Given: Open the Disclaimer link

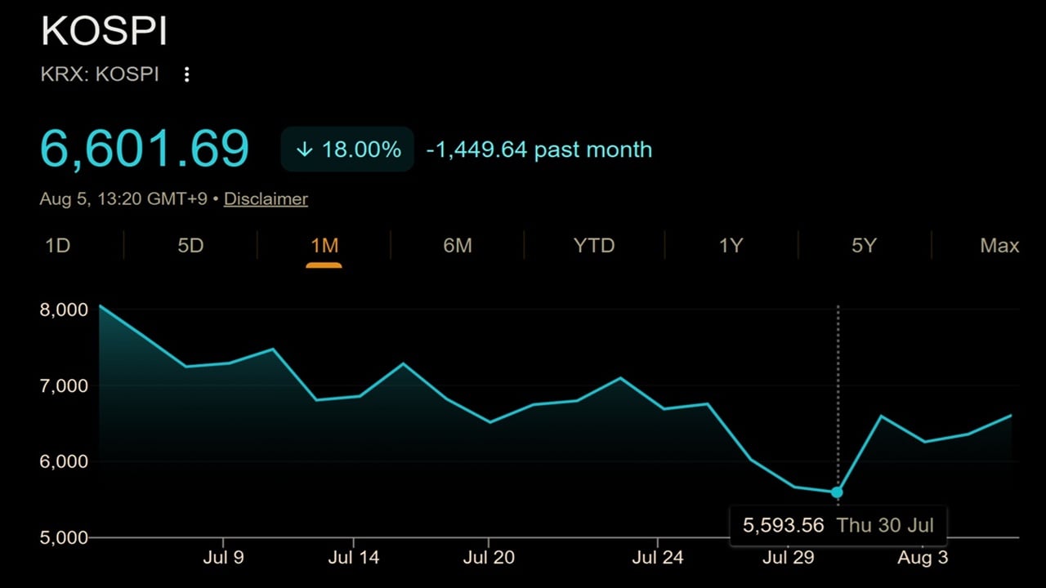Looking at the screenshot, I should 266,198.
